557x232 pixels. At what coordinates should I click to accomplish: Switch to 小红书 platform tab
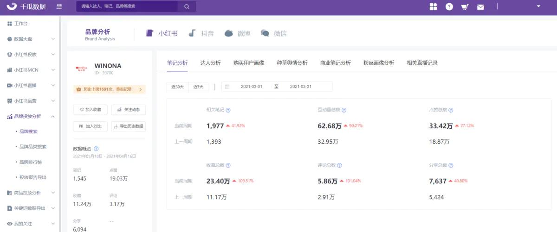(162, 33)
